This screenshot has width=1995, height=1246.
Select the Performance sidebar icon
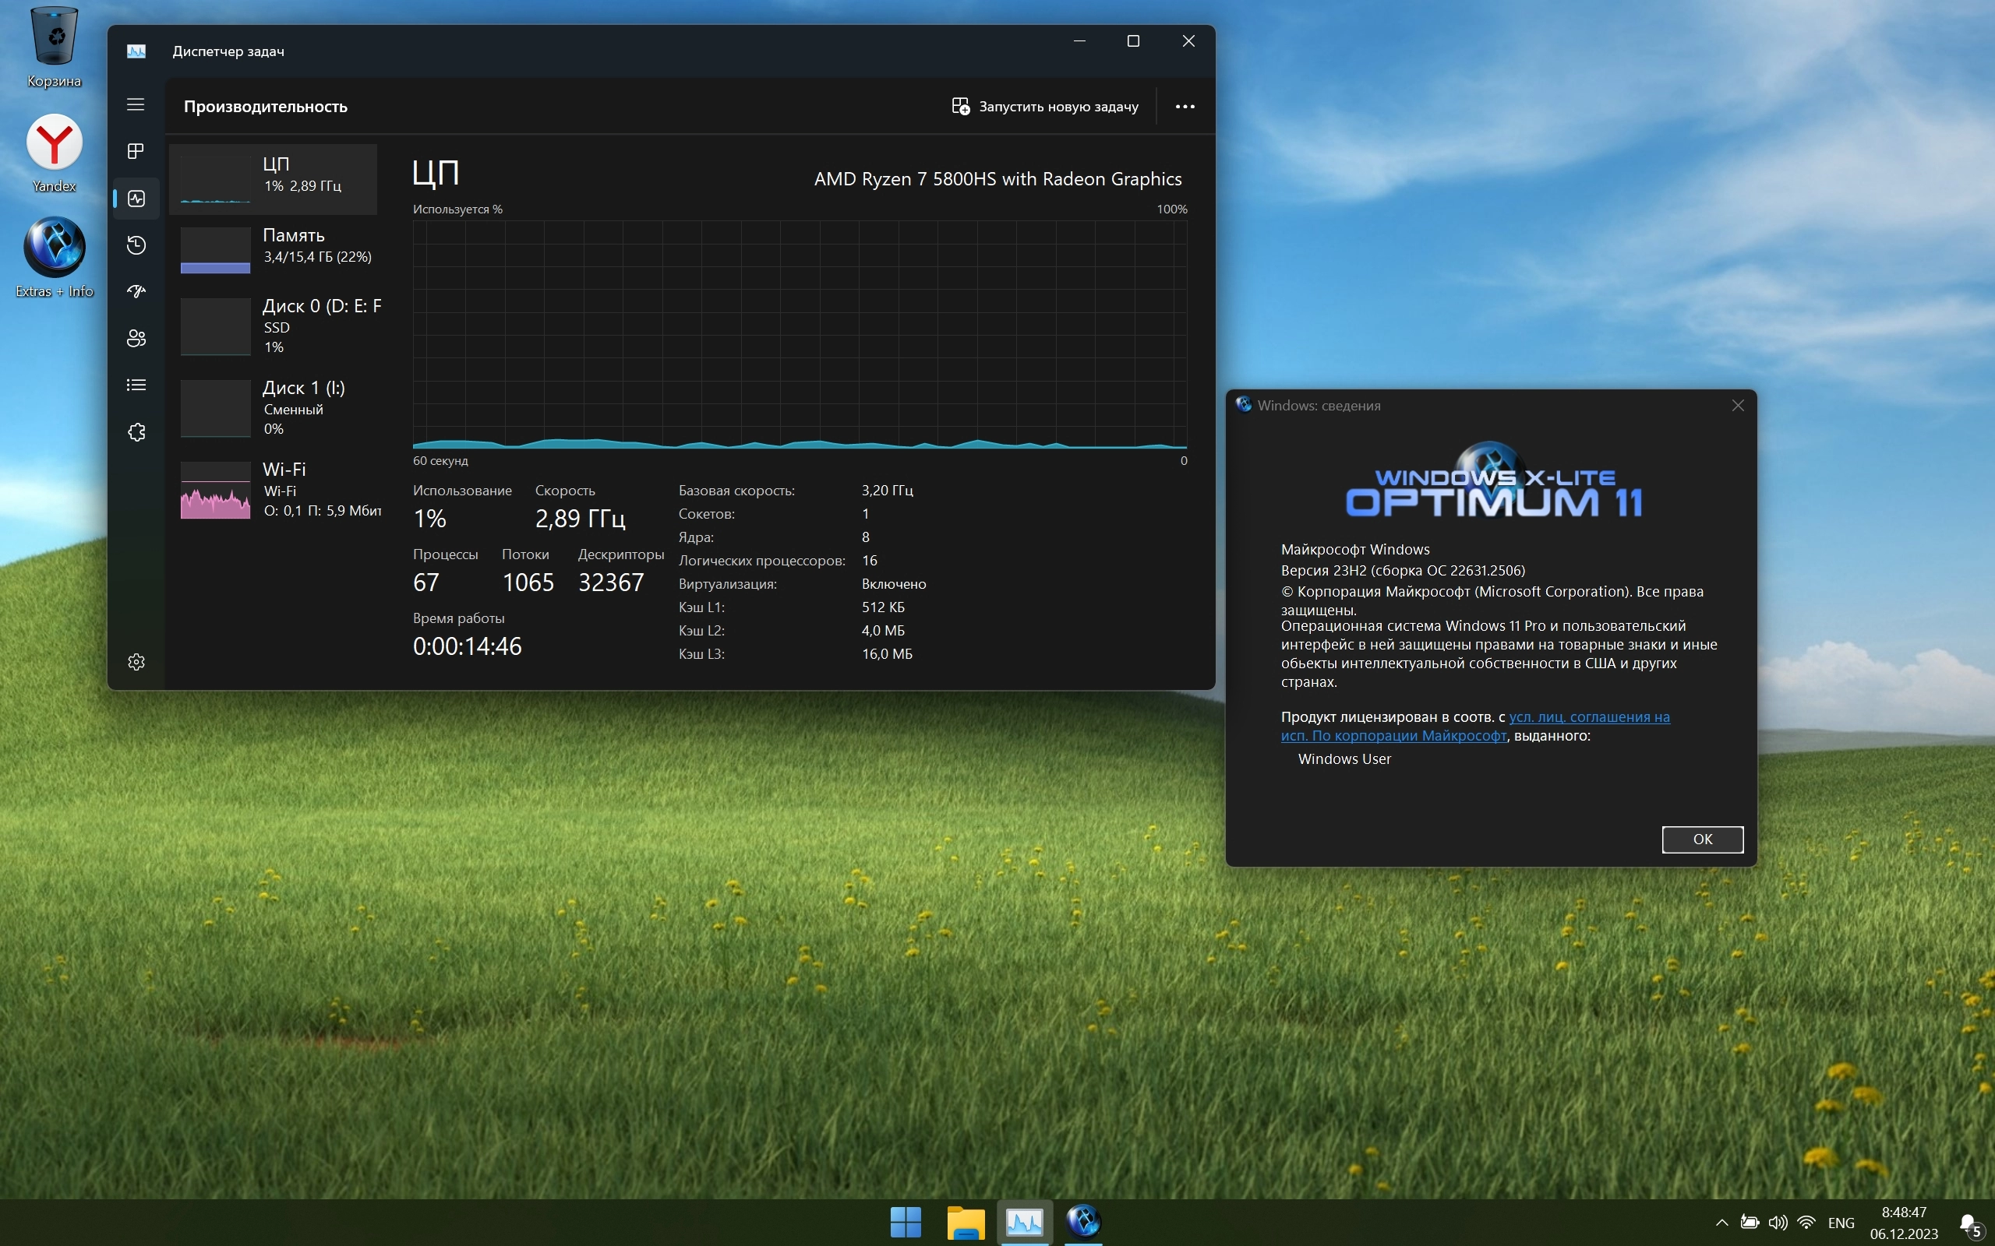(x=136, y=199)
